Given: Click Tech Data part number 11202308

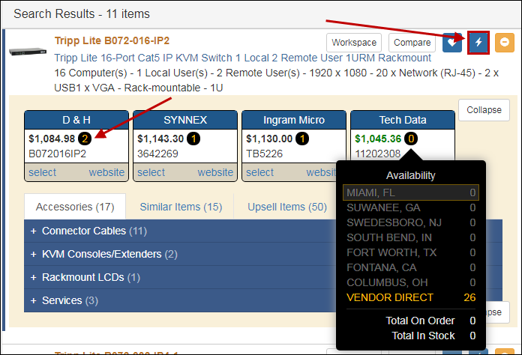Looking at the screenshot, I should (x=377, y=154).
